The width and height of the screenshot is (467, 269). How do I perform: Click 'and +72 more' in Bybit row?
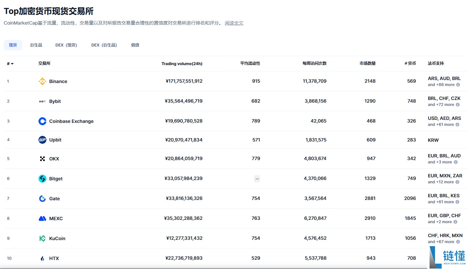(441, 105)
